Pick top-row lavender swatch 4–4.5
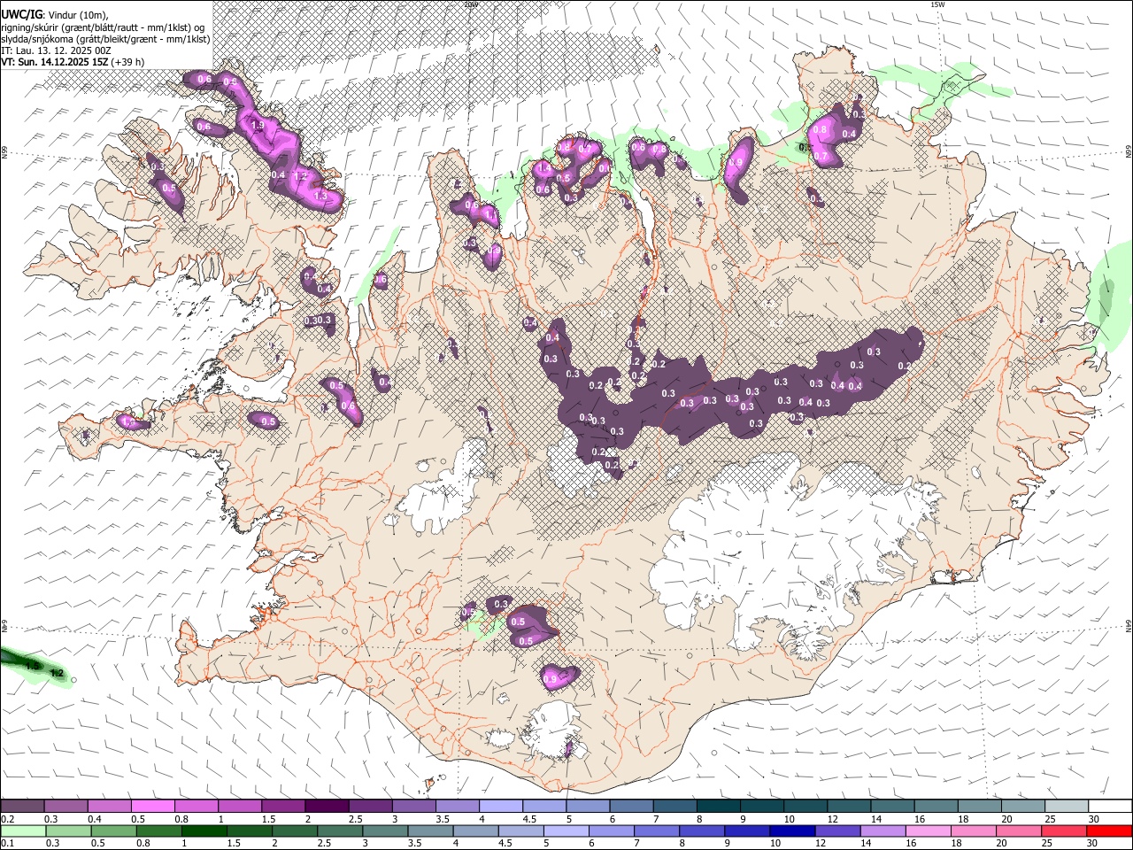Image resolution: width=1133 pixels, height=850 pixels. pos(500,806)
